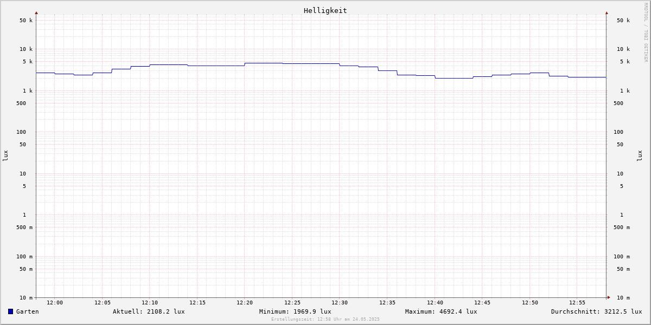The width and height of the screenshot is (651, 325).
Task: Click the chart title Helligkeit
Action: click(325, 10)
